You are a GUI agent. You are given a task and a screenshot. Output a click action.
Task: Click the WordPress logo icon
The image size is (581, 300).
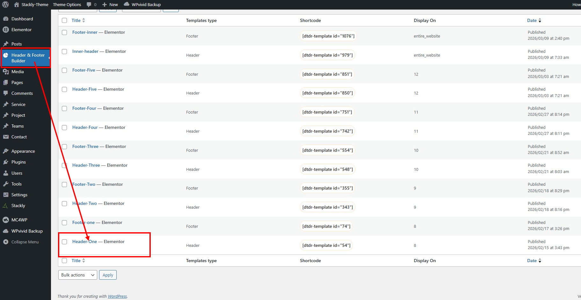click(5, 4)
